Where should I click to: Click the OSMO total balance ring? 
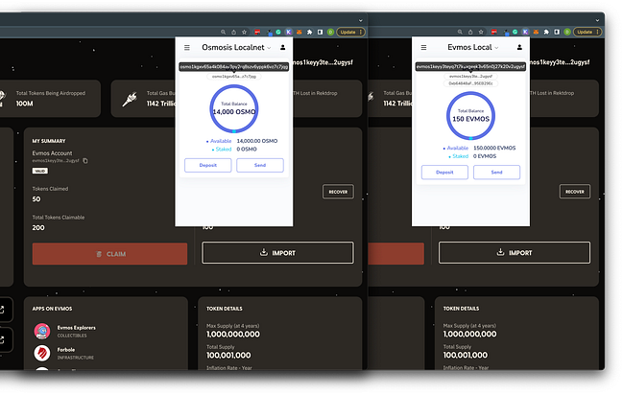(x=234, y=108)
